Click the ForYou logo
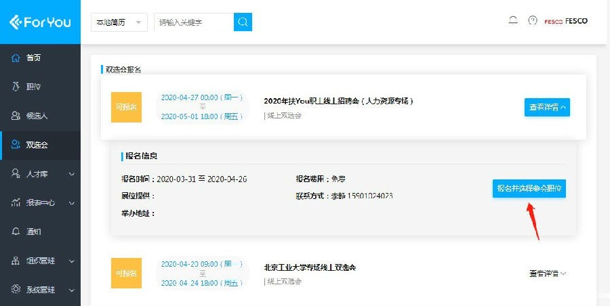610x306 pixels. 39,22
